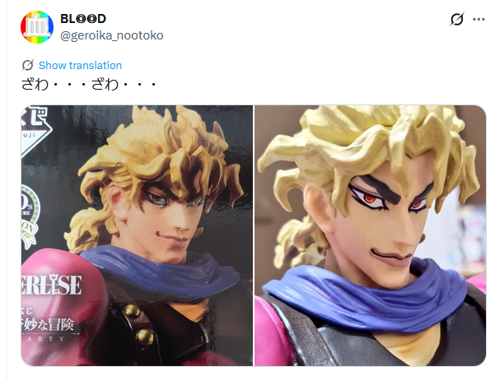Open the left photo of the figure packaging

click(137, 235)
